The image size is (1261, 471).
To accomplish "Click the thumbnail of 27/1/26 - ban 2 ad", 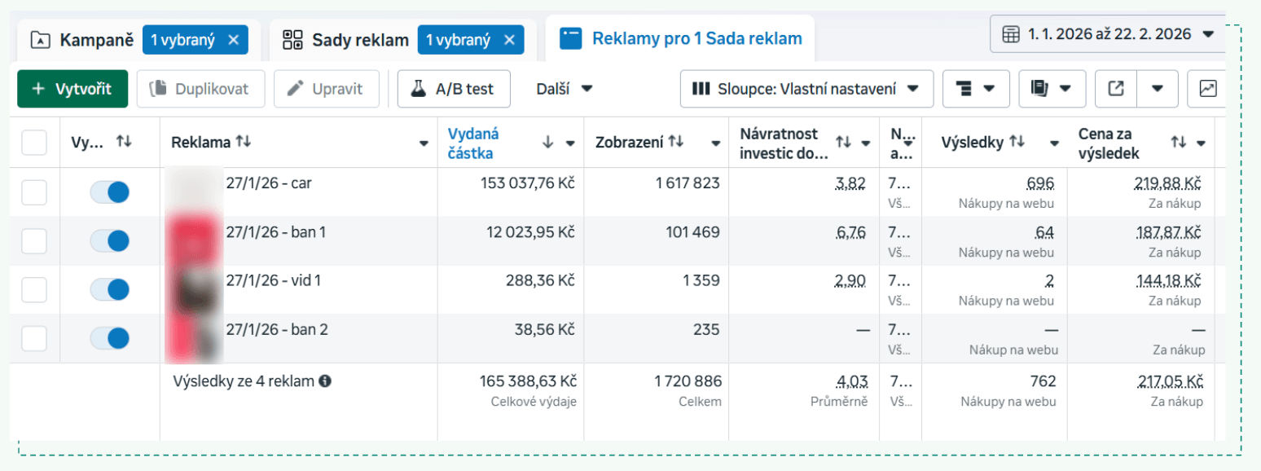I will point(194,339).
